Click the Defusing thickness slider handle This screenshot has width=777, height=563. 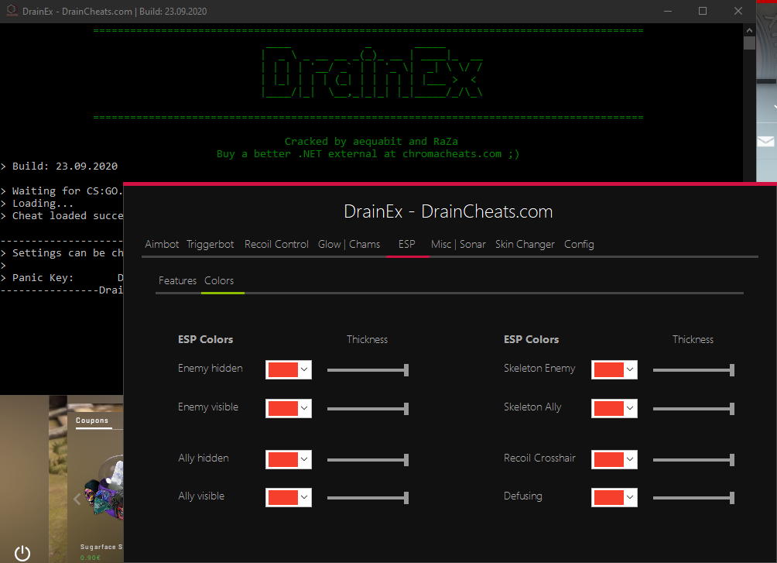tap(732, 498)
